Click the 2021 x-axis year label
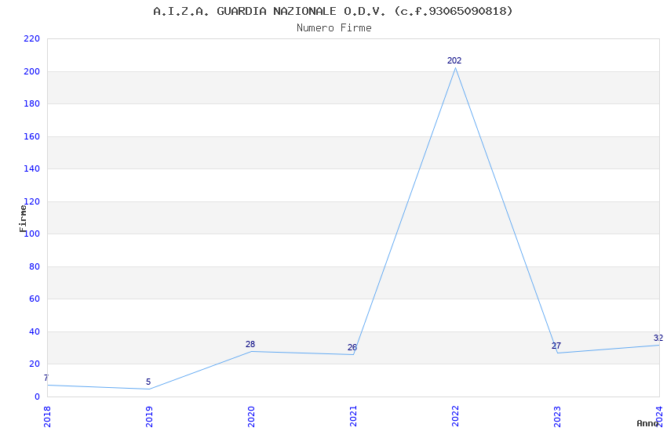This screenshot has width=667, height=431. 353,417
